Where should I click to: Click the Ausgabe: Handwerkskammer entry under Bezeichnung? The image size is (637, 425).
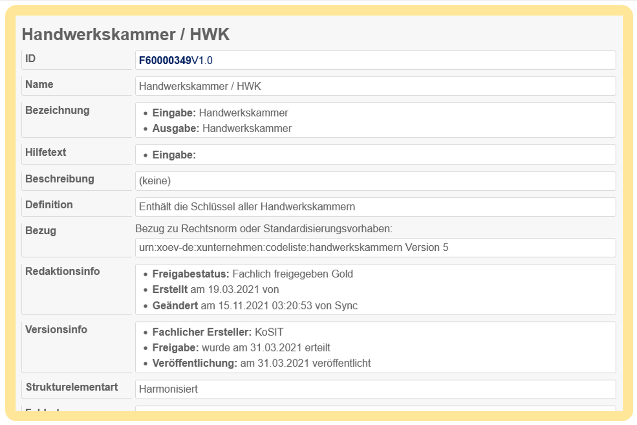(x=222, y=129)
